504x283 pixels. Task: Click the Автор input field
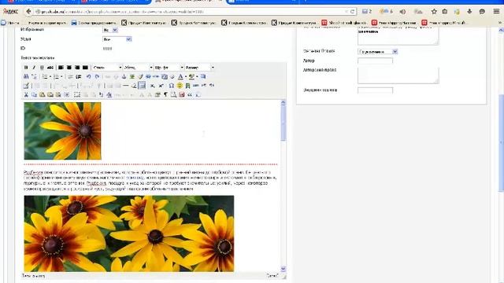coord(375,61)
